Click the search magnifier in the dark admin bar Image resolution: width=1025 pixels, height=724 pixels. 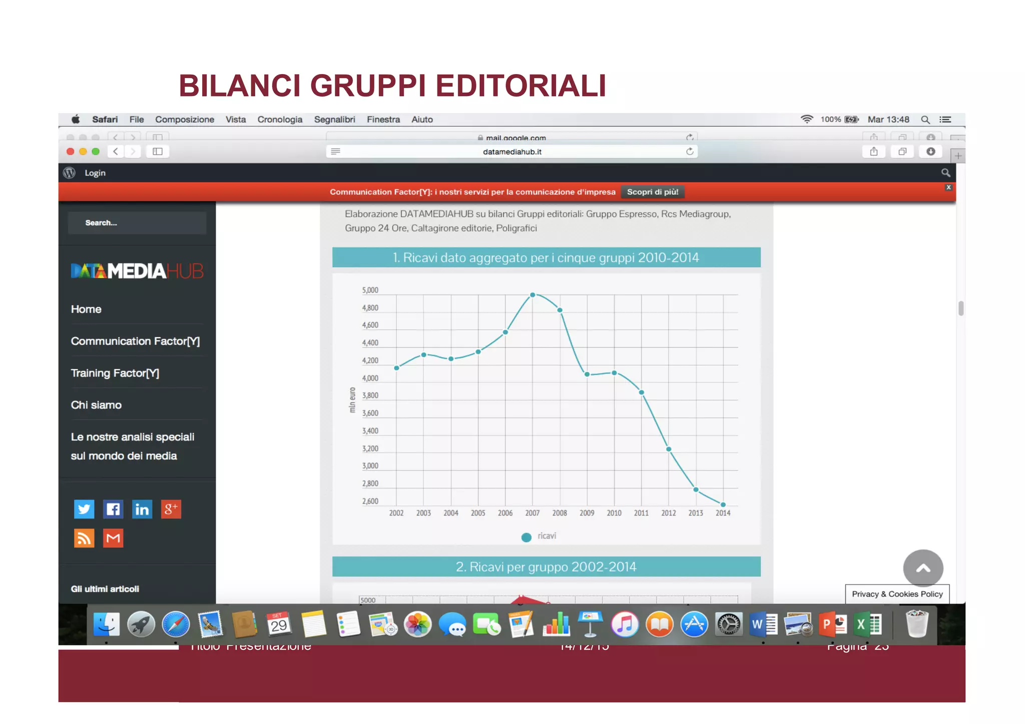945,173
